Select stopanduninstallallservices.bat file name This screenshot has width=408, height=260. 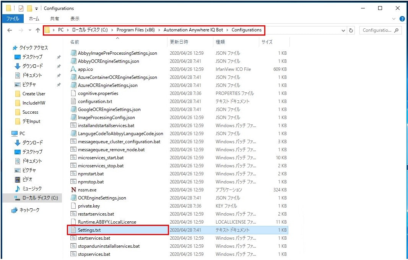point(109,246)
